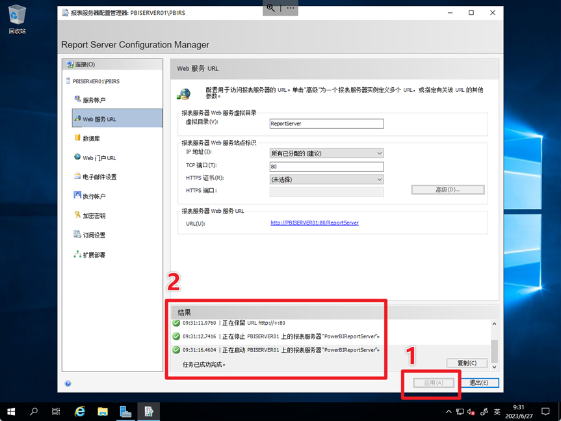Open the 服务帐户 page in sidebar

click(94, 100)
